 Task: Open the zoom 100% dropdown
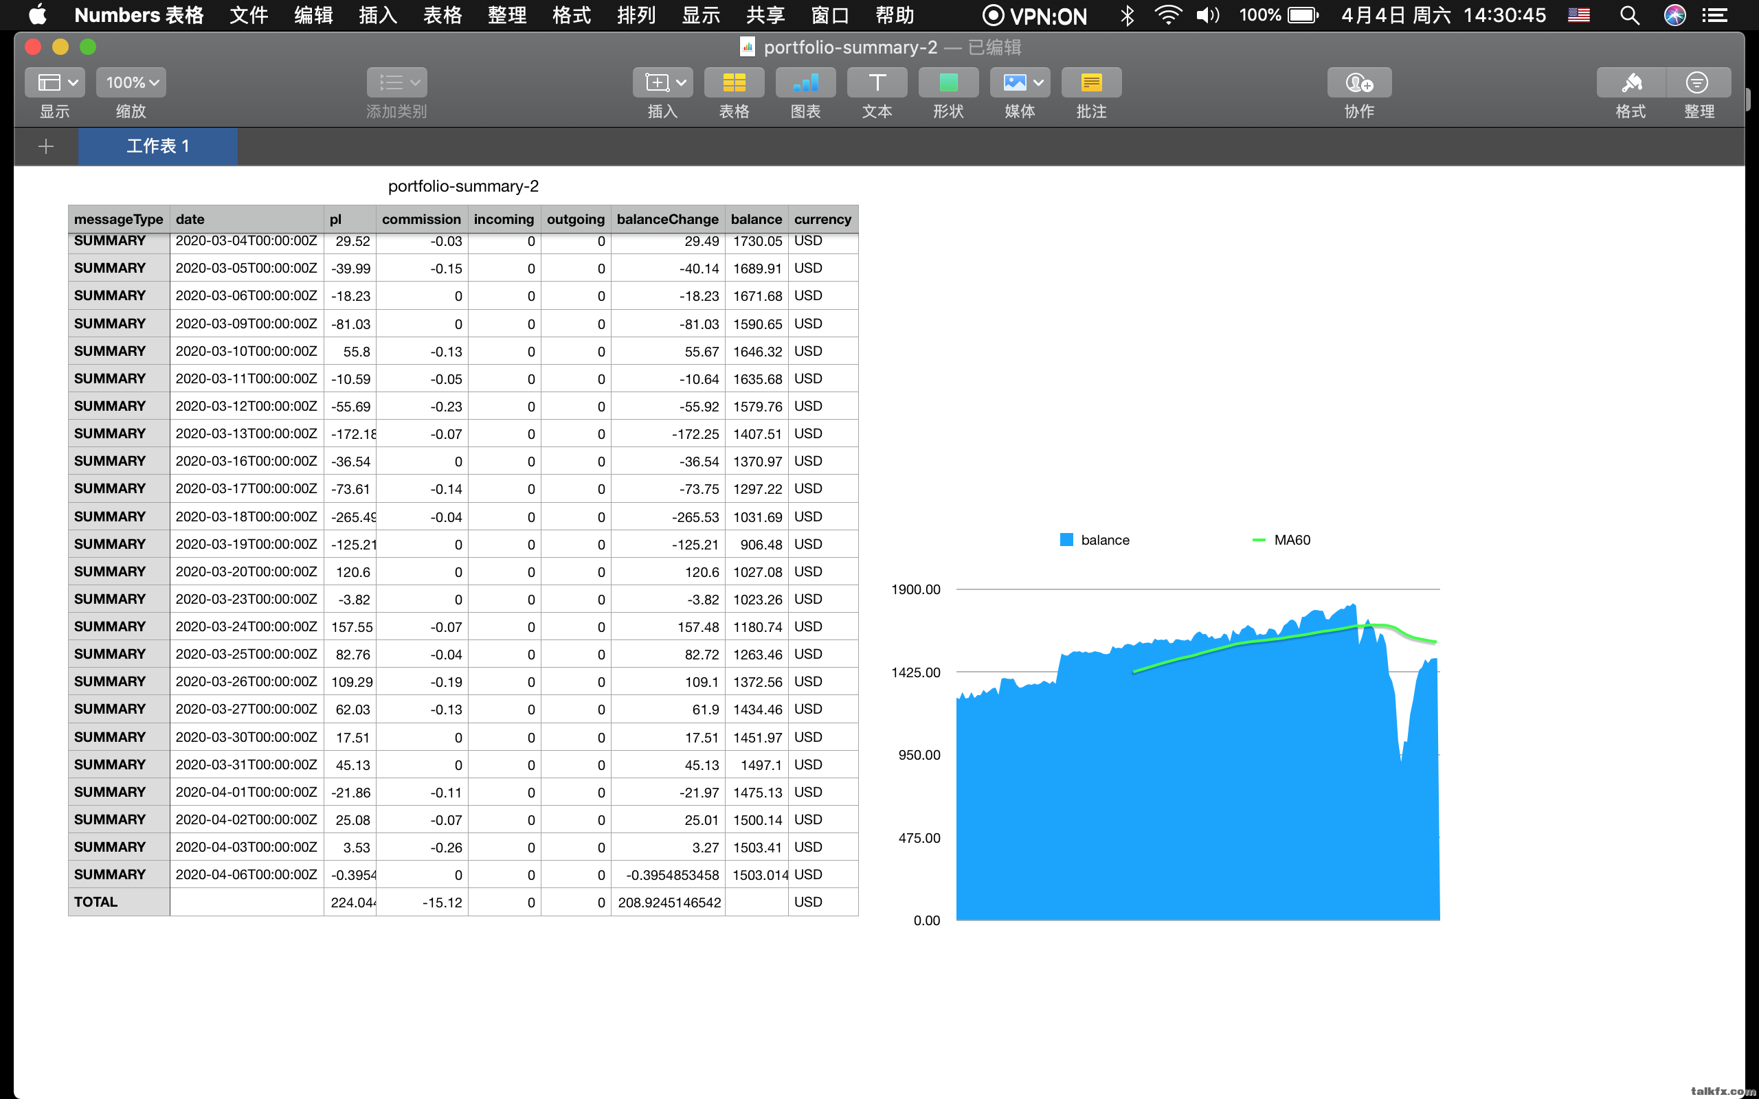point(131,82)
